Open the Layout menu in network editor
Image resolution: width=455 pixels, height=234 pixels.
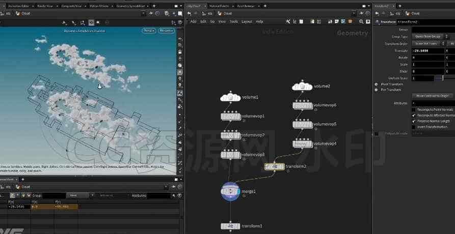[x=247, y=22]
